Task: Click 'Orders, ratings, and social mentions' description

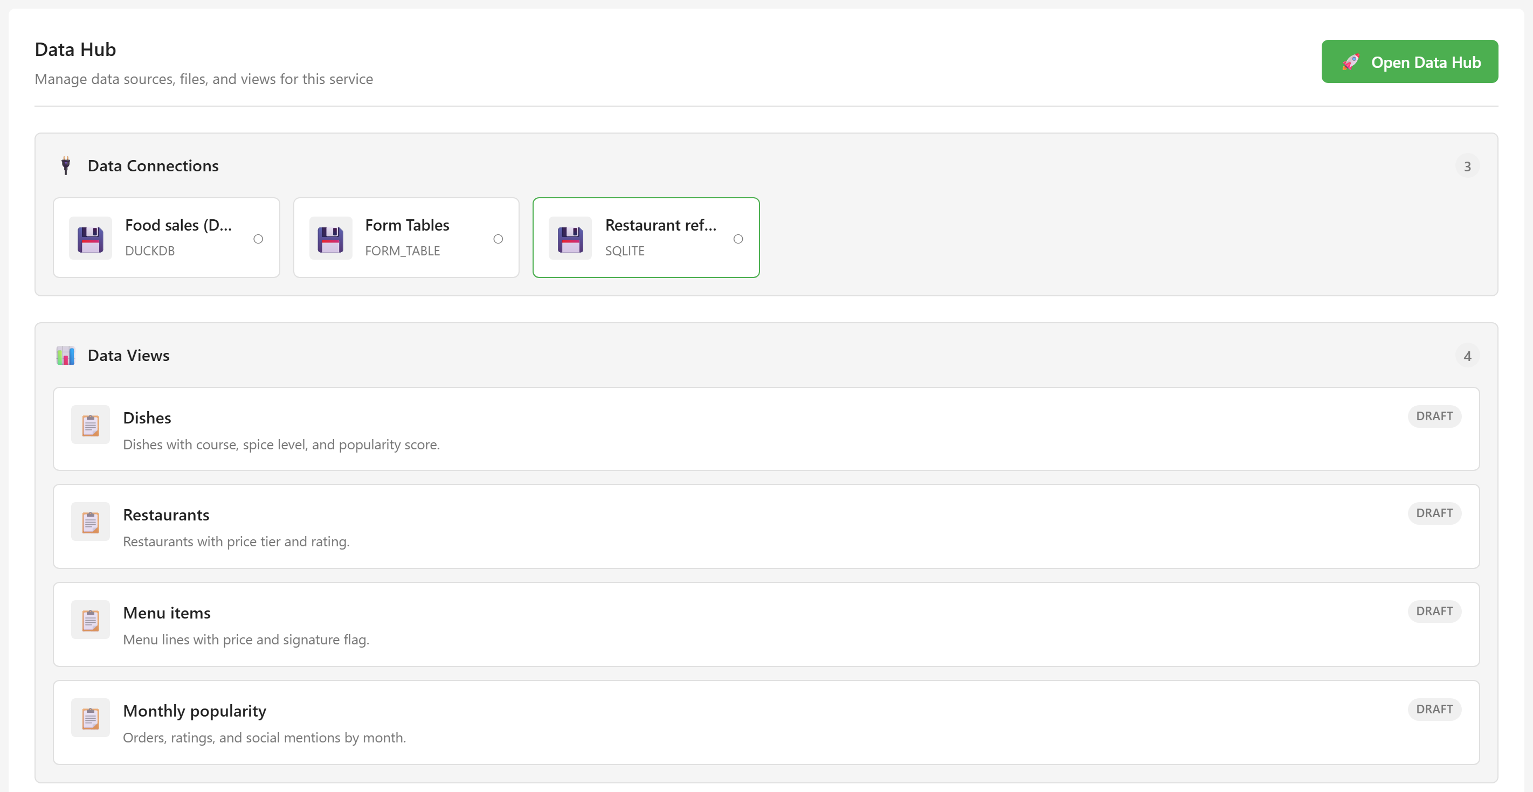Action: click(264, 739)
